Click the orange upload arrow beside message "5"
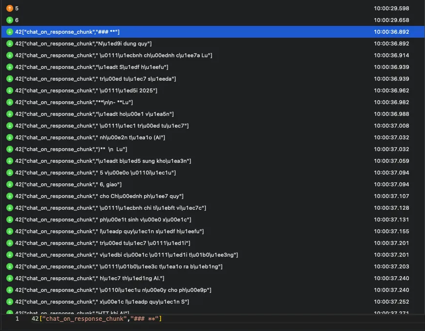This screenshot has height=331, width=425. coord(10,8)
